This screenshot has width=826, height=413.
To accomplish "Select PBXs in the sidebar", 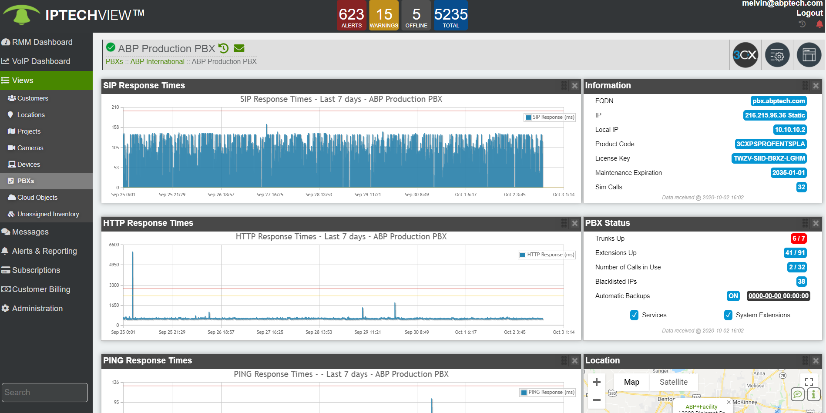I will [x=46, y=181].
